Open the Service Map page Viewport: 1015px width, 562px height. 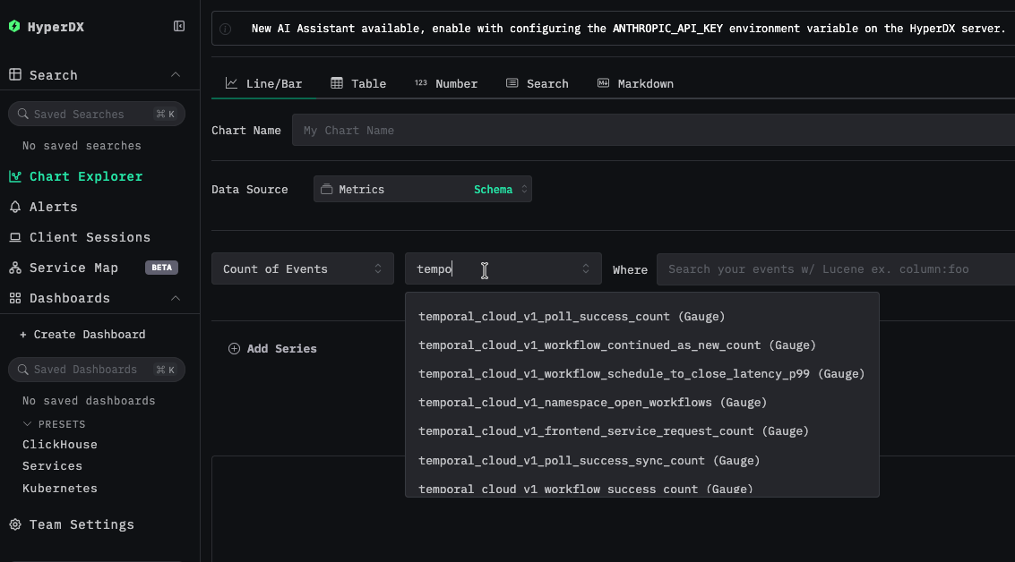73,268
